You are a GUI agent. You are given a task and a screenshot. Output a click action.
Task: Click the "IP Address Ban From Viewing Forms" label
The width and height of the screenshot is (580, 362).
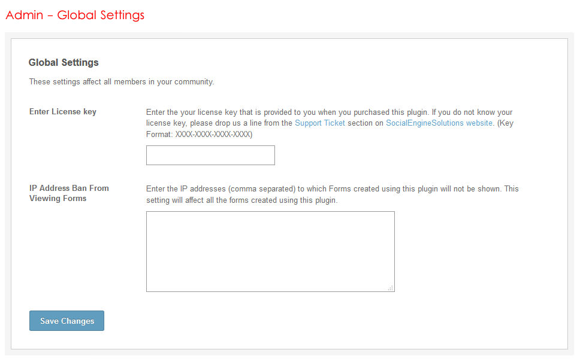click(69, 193)
